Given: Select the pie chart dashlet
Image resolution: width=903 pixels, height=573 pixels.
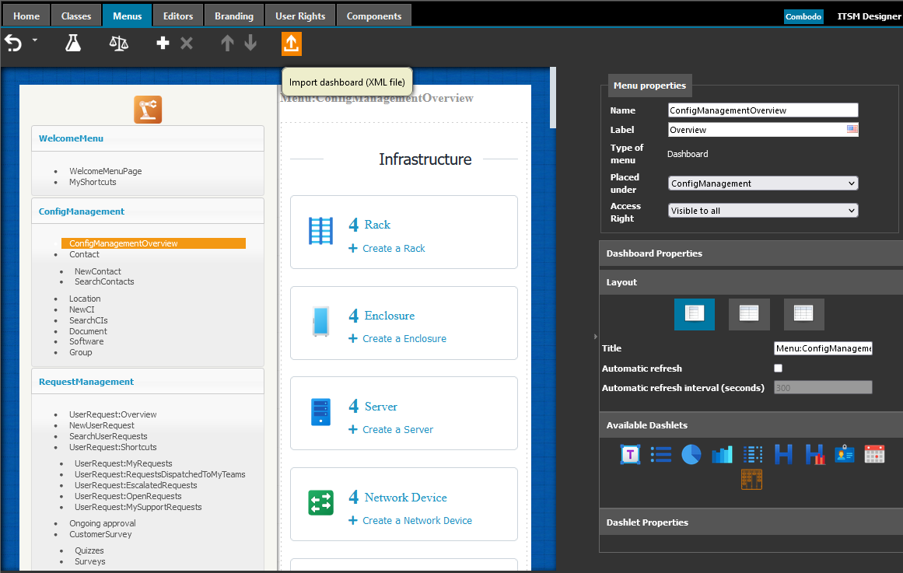Looking at the screenshot, I should (691, 455).
